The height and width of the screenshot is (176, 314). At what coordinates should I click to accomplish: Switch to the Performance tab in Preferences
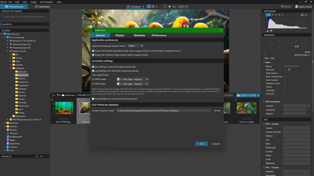tap(159, 35)
